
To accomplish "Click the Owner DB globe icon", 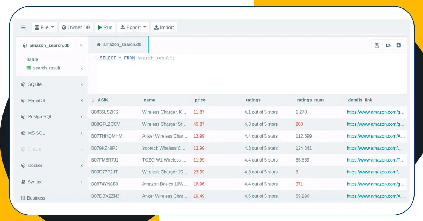I will click(x=64, y=27).
